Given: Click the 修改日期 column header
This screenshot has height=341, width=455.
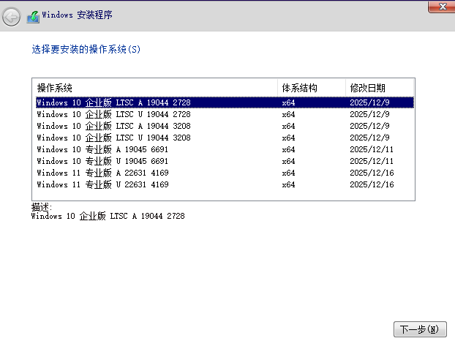Looking at the screenshot, I should [x=379, y=88].
